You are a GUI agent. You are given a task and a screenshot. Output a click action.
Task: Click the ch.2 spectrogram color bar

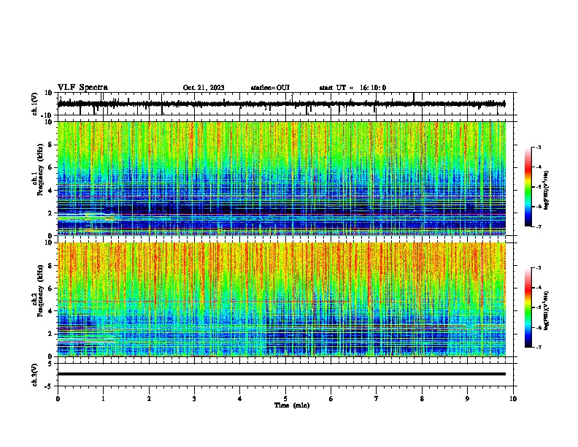528,307
